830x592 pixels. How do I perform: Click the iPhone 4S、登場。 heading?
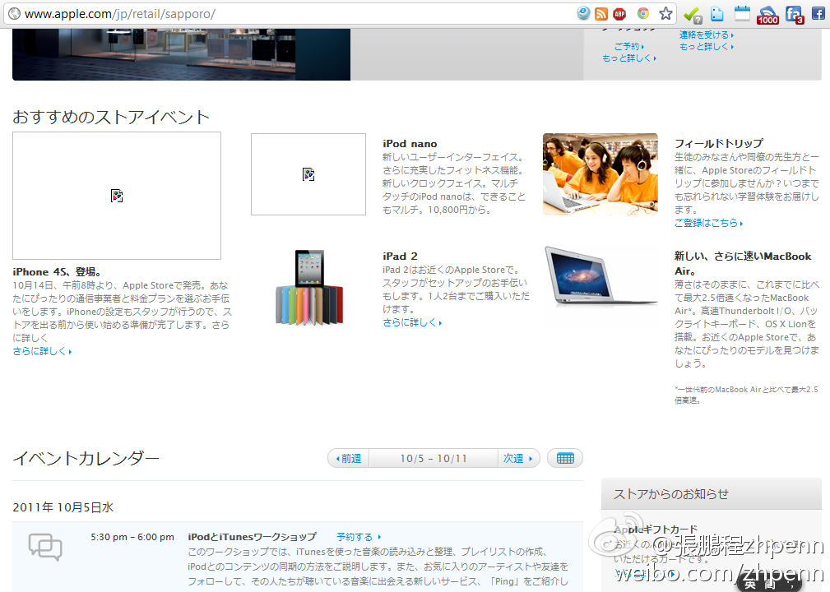pyautogui.click(x=57, y=272)
